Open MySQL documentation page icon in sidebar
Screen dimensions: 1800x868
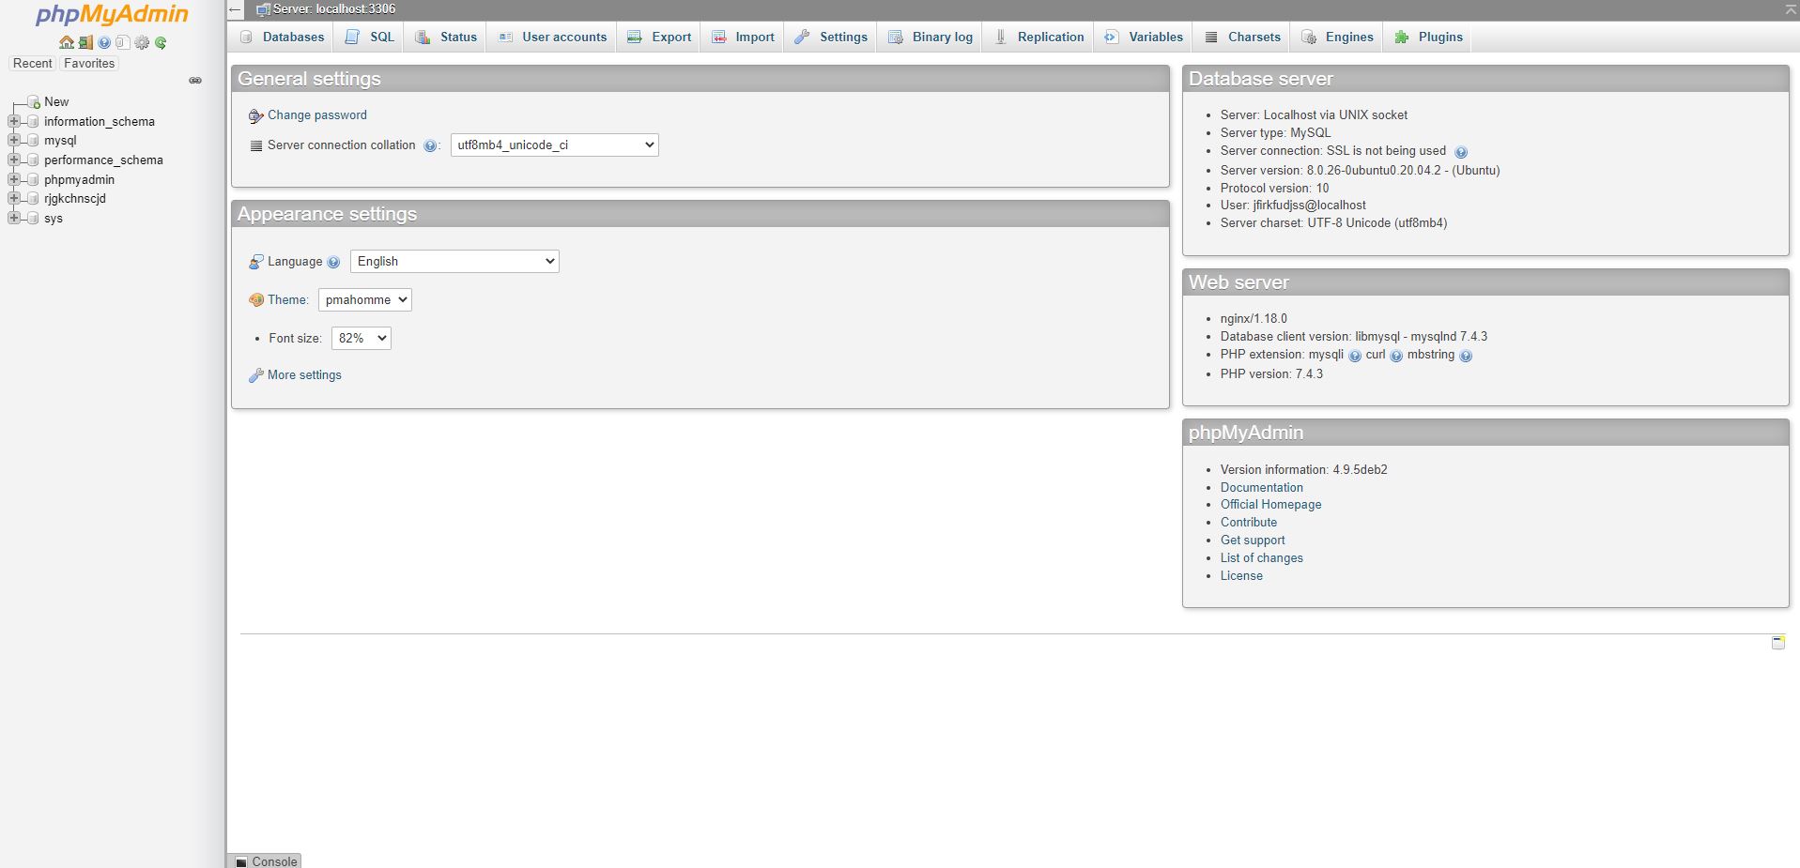(x=123, y=42)
